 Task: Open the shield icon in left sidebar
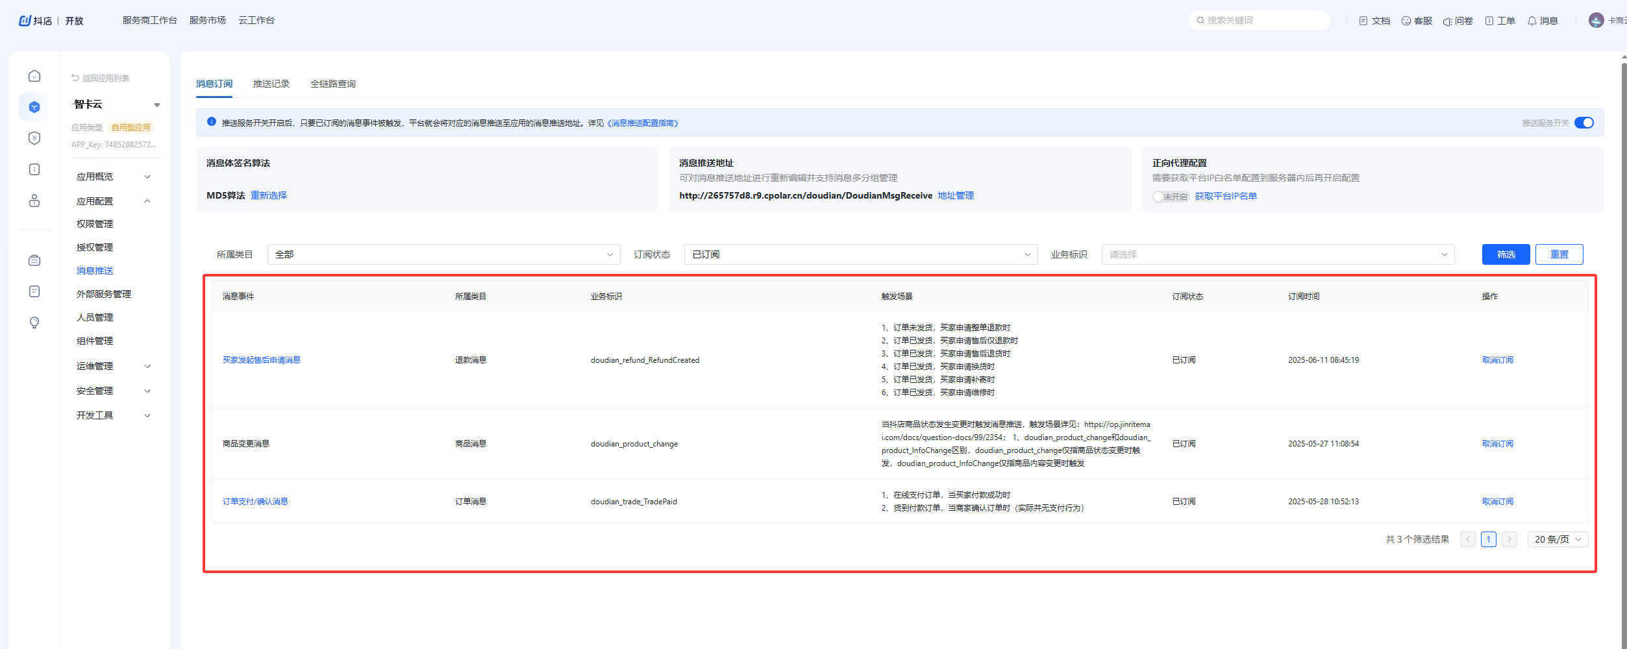(34, 138)
